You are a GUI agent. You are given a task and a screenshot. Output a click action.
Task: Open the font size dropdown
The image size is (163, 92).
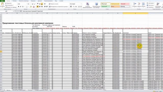click(31, 4)
